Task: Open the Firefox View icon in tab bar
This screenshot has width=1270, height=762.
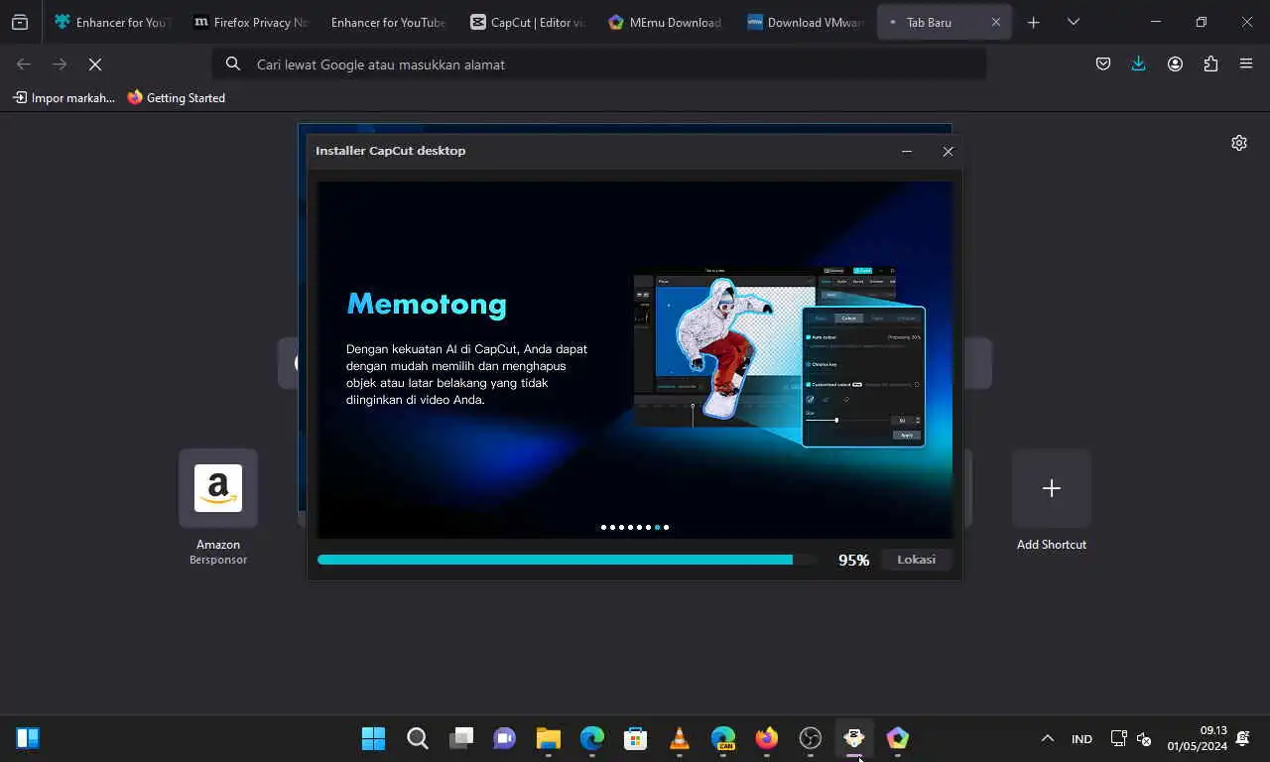Action: point(20,22)
